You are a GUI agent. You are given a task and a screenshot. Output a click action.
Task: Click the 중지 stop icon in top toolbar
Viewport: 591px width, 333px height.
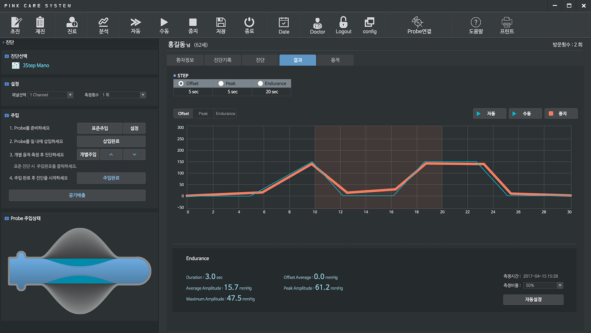click(x=193, y=25)
